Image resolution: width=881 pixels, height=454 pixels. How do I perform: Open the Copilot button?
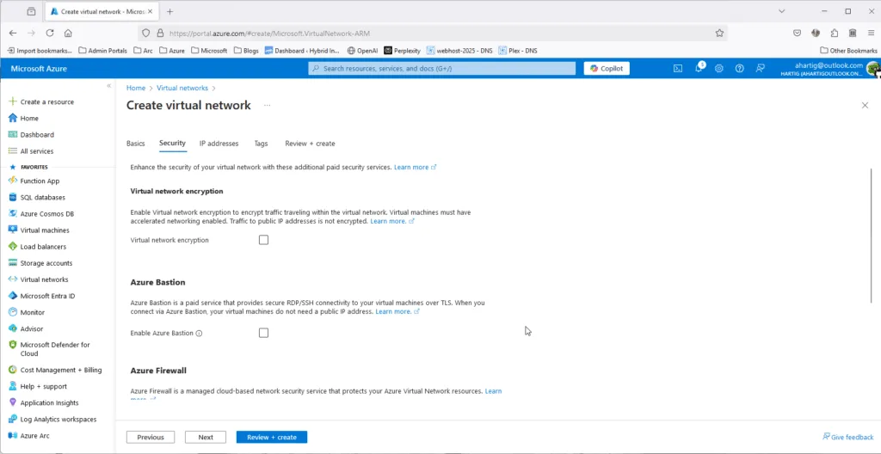coord(607,69)
